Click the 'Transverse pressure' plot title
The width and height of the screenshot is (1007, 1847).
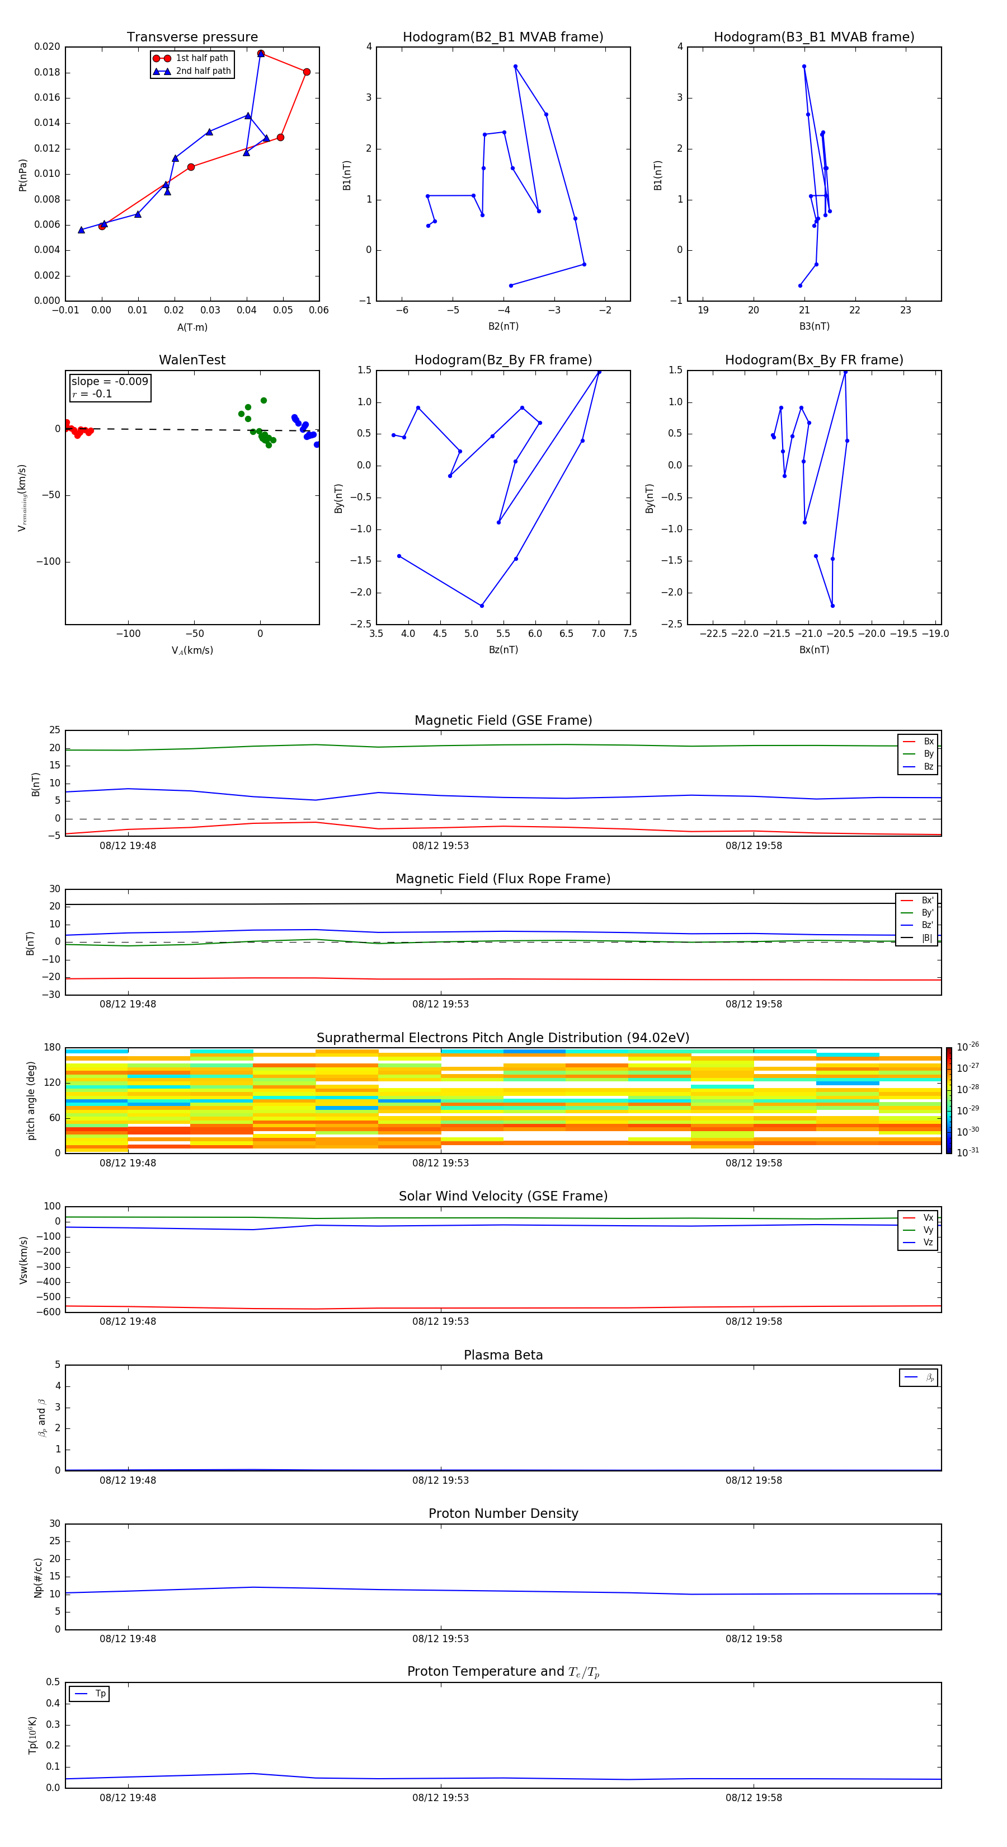click(192, 37)
